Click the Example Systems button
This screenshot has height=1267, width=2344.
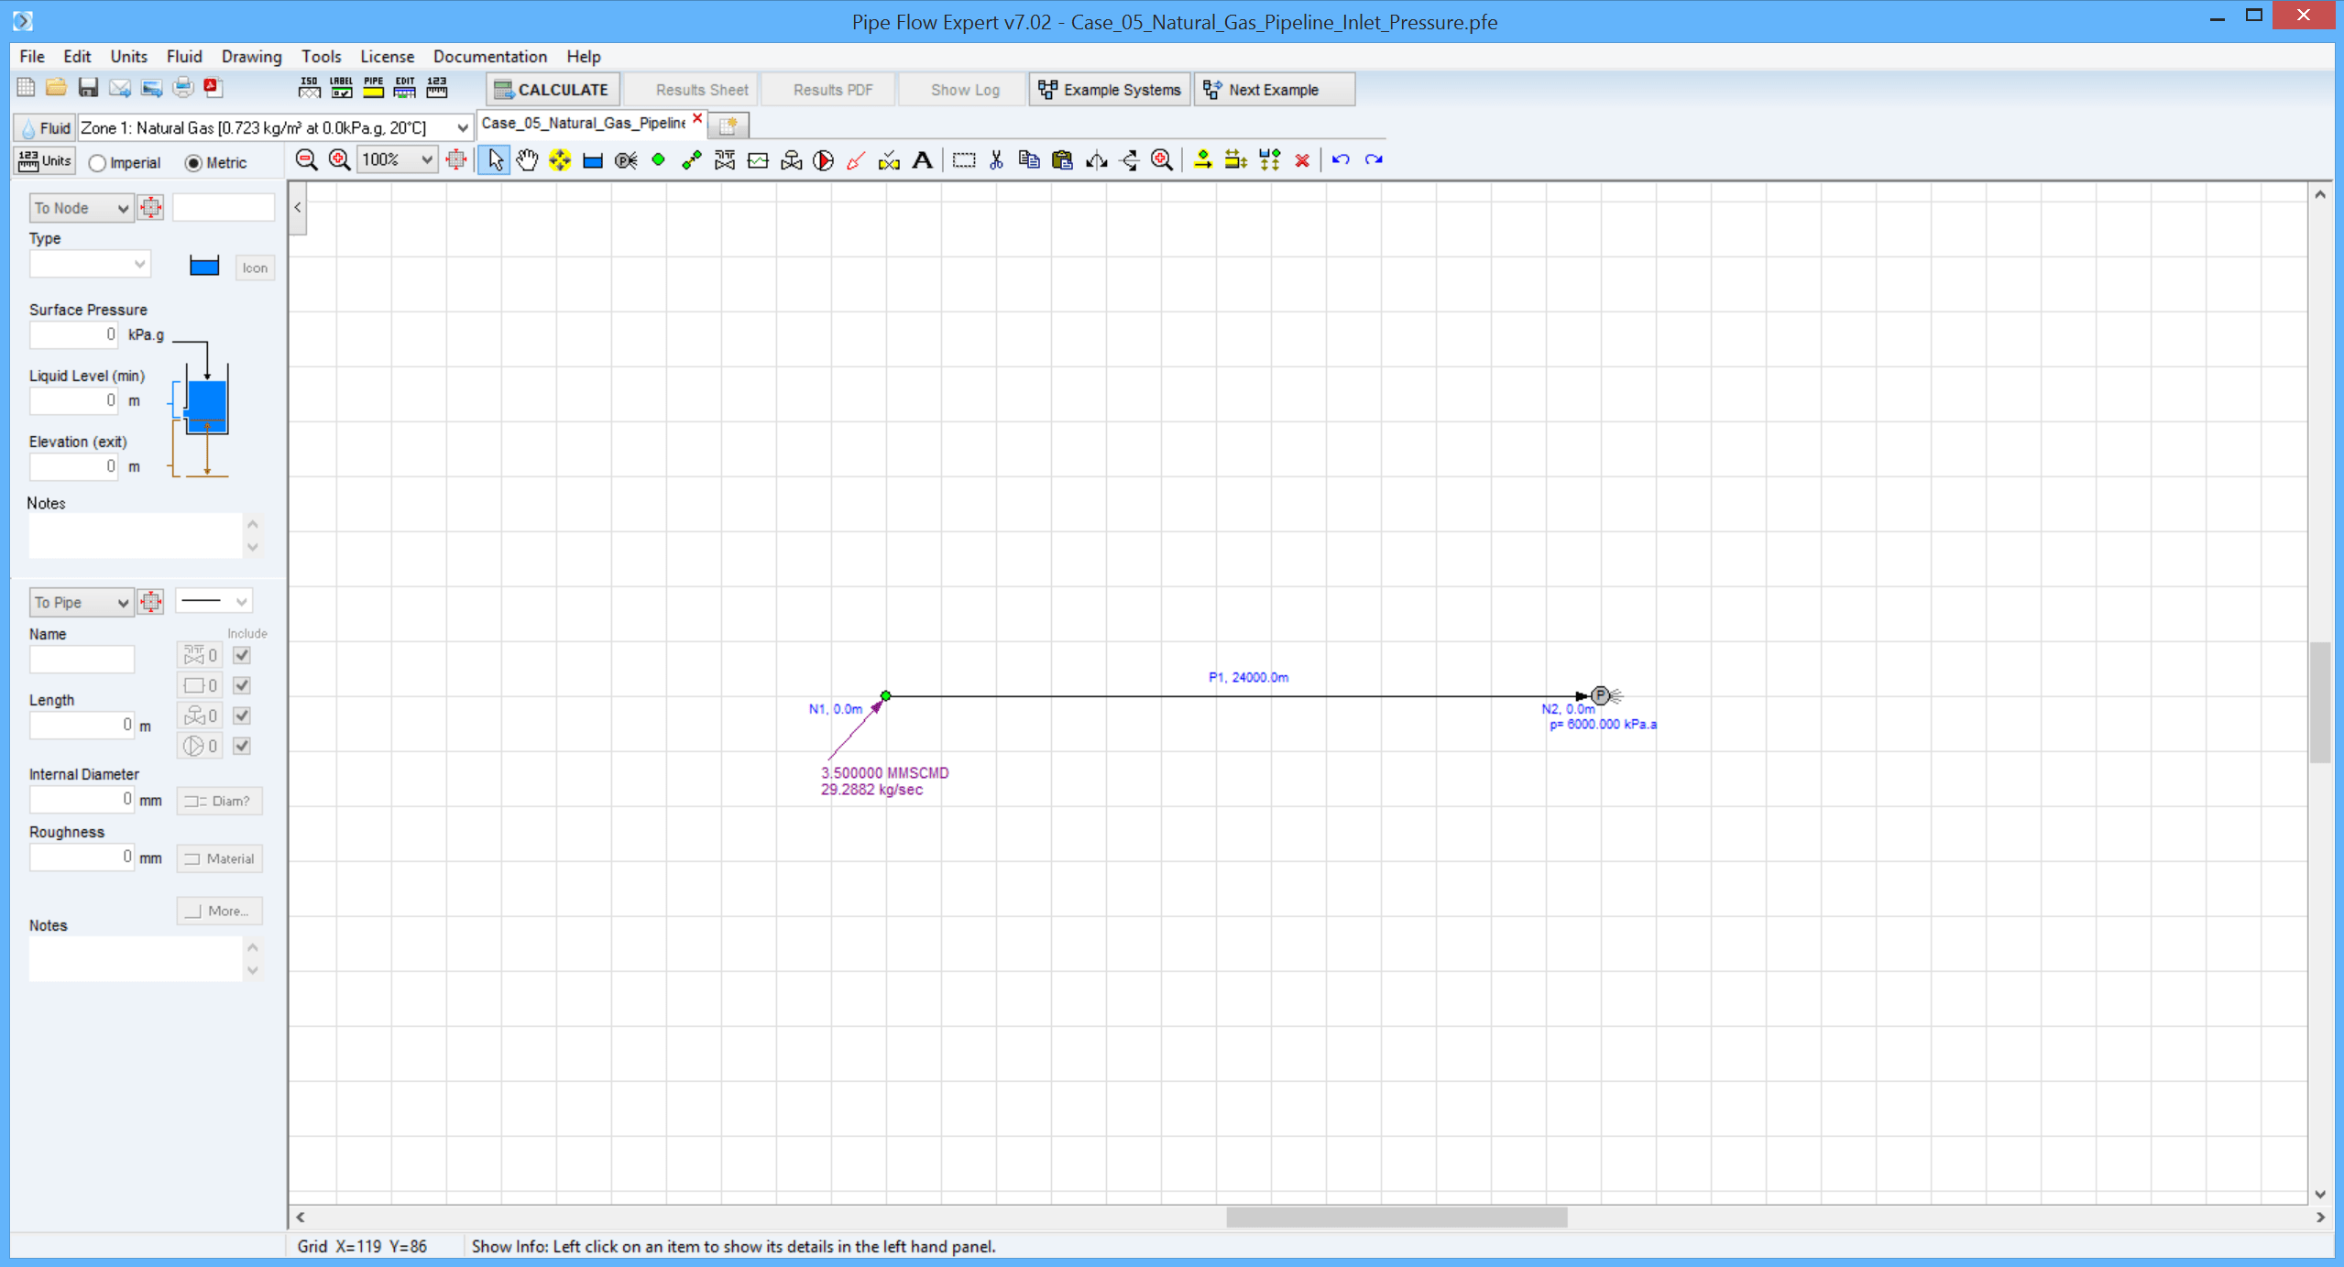[x=1110, y=90]
